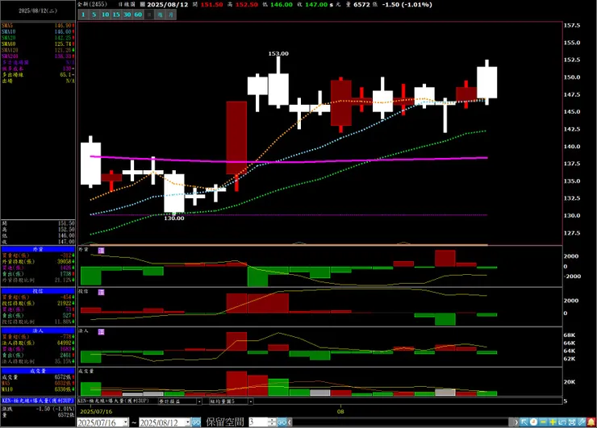The image size is (597, 428).
Task: Click the SMA120 legend row
Action: pos(38,50)
